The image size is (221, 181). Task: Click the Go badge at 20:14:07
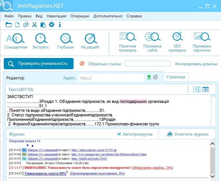click(24, 159)
